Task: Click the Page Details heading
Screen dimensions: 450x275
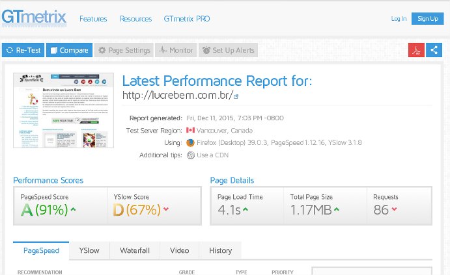Action: click(x=232, y=181)
